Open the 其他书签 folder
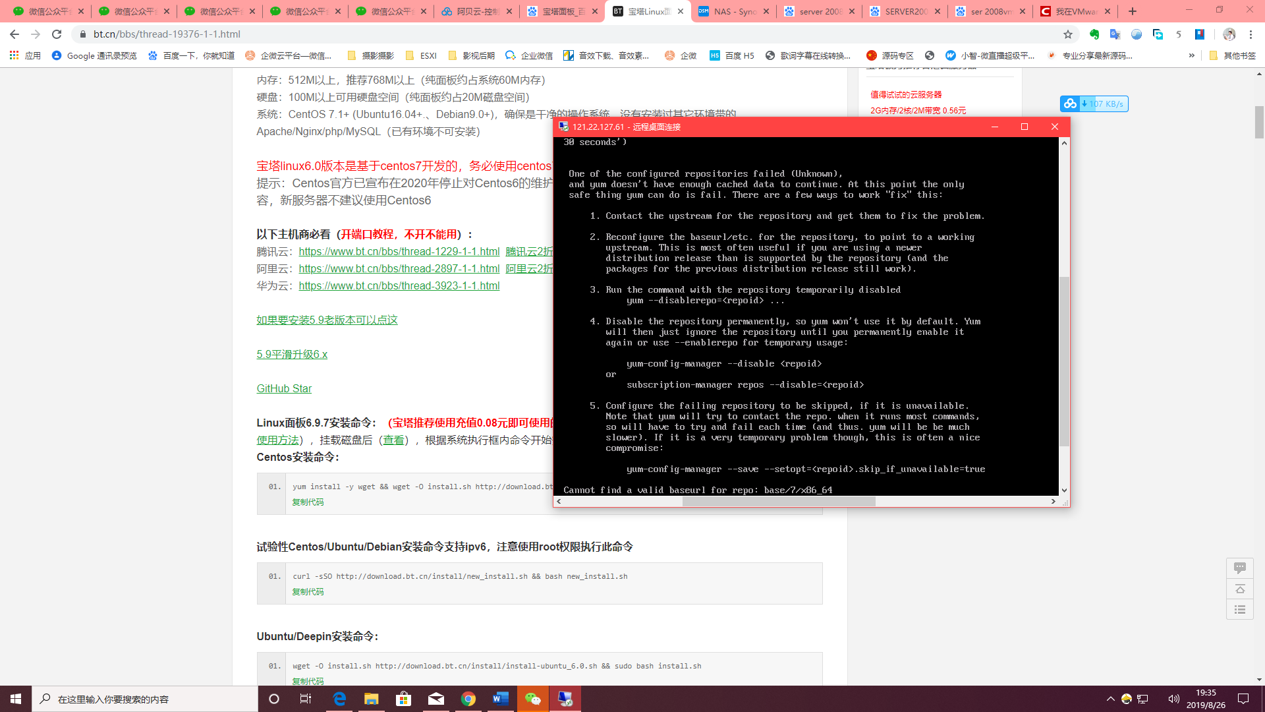Screen dimensions: 1265x712 point(1233,56)
